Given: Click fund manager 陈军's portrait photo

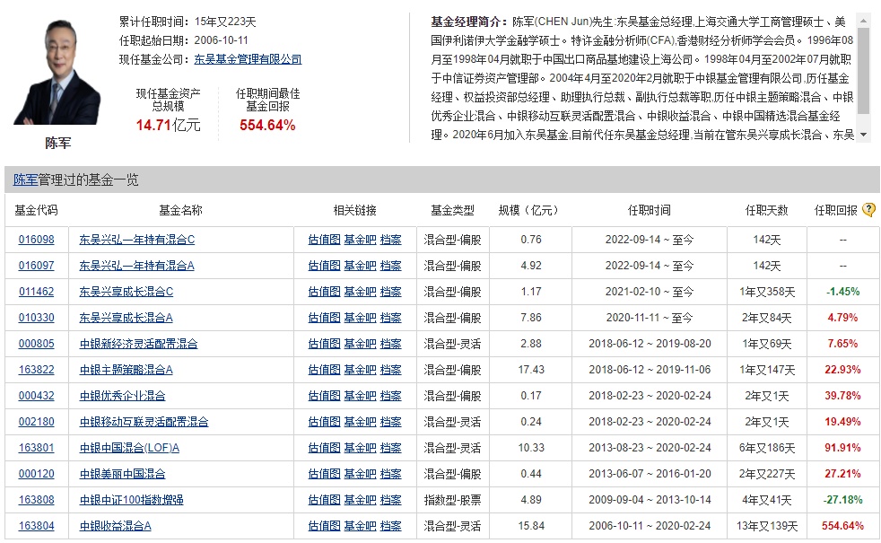Looking at the screenshot, I should pos(57,72).
